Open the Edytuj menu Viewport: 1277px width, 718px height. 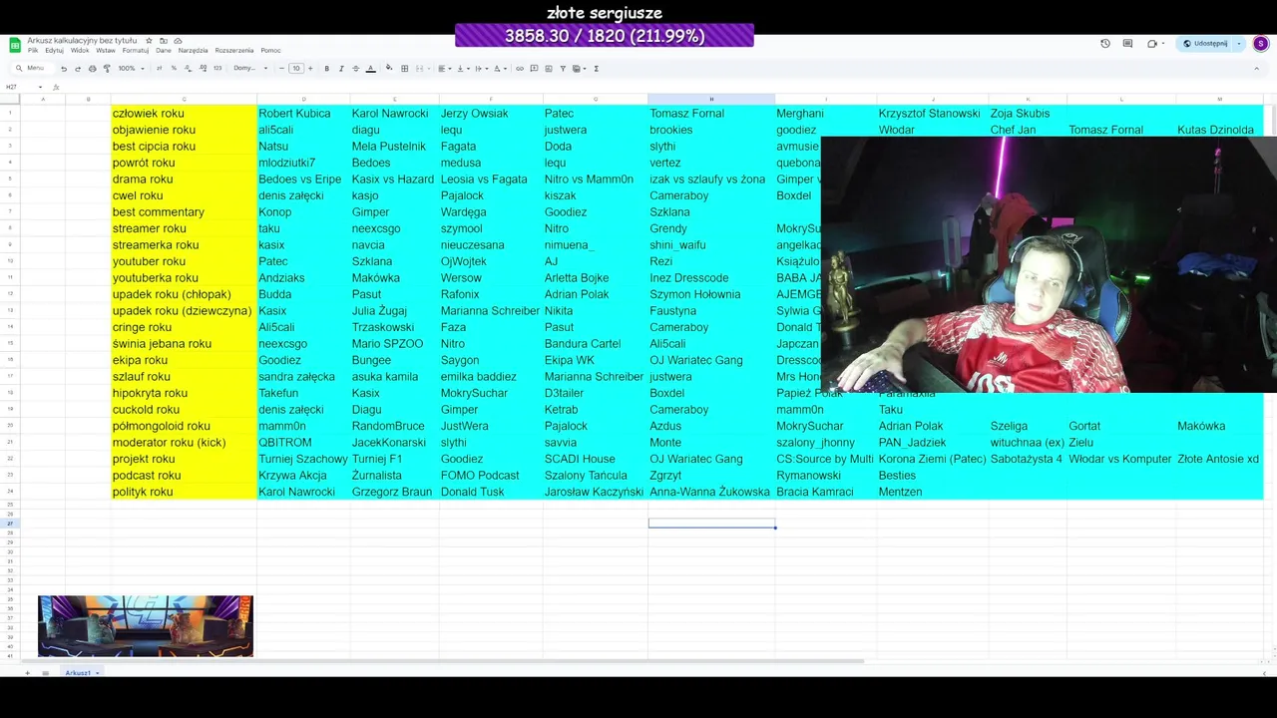(x=54, y=51)
